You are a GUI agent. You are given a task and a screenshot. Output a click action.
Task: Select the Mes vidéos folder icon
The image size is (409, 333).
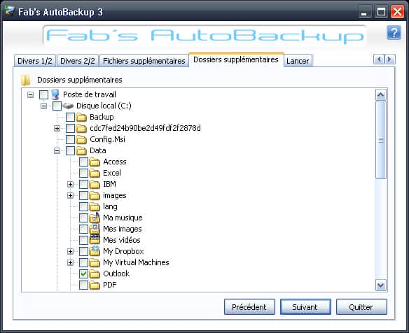(95, 240)
